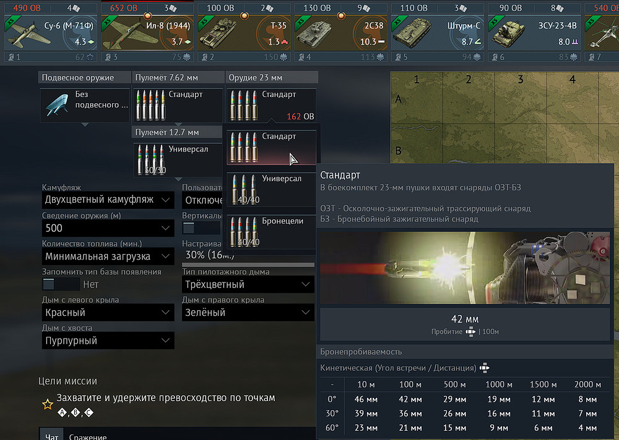Click crew level gear icon beside 113
This screenshot has height=440, width=619.
coord(380,57)
